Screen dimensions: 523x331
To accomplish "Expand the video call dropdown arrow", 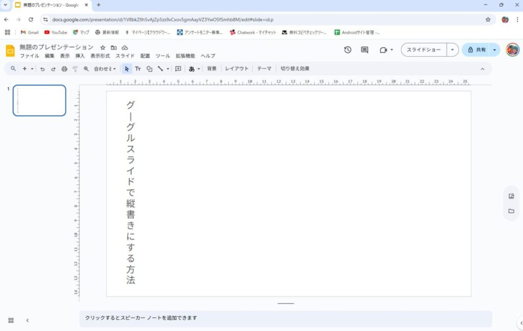I will (392, 50).
